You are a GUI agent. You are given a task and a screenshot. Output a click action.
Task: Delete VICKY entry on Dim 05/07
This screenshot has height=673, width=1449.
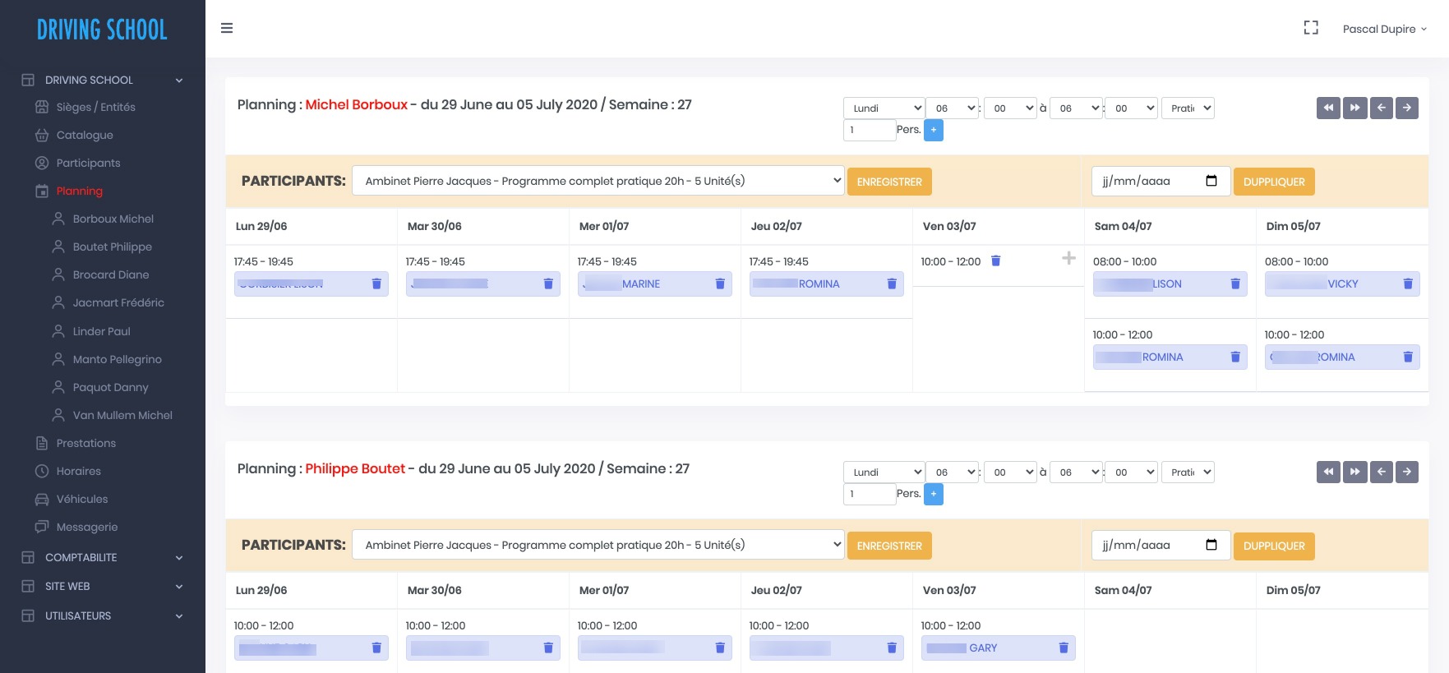(x=1408, y=283)
